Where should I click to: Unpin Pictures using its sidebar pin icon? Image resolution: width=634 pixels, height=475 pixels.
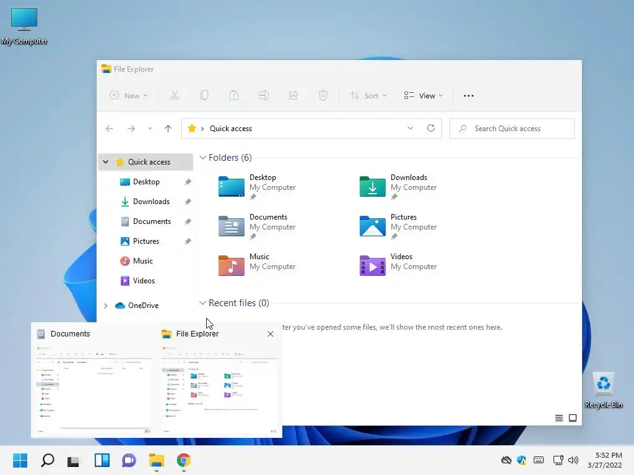click(x=188, y=242)
